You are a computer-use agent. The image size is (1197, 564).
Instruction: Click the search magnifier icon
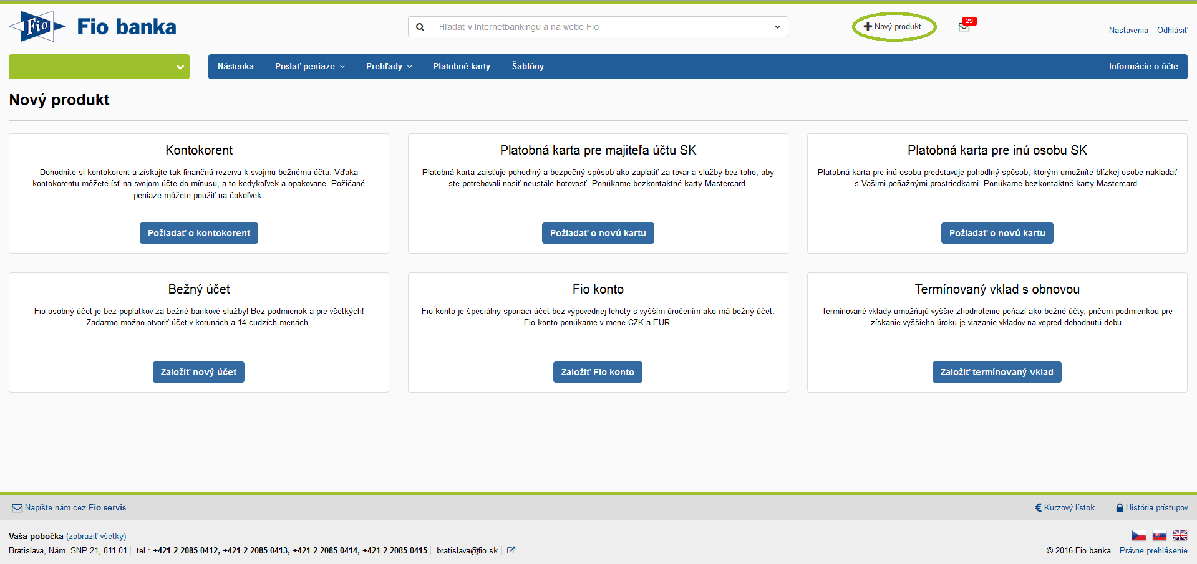click(x=420, y=27)
